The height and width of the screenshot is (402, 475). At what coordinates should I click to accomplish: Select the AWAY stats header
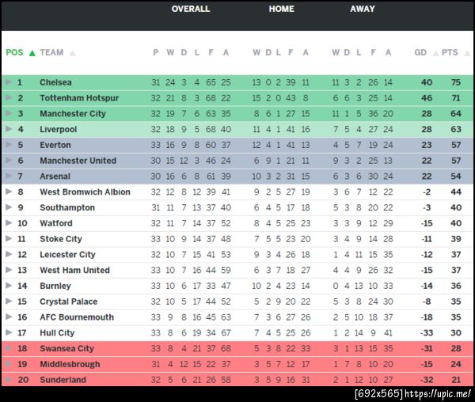[x=363, y=9]
